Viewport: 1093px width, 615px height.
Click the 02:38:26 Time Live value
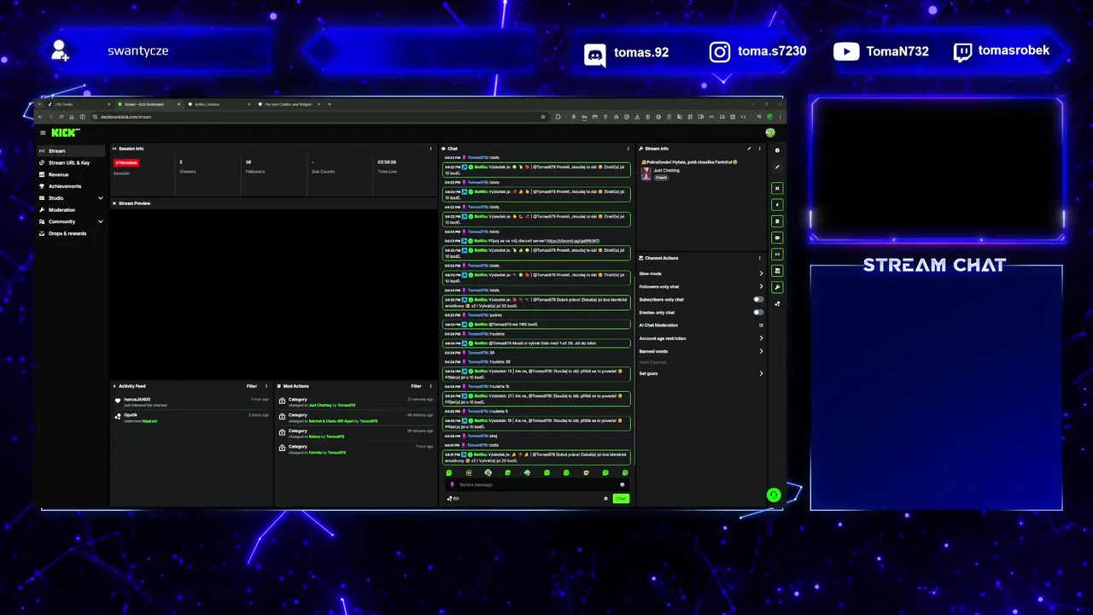pos(387,161)
